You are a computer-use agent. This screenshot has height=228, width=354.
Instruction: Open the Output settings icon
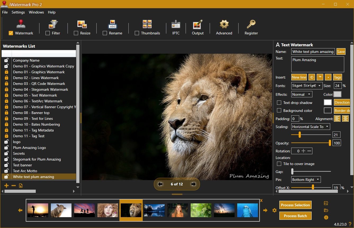point(198,27)
